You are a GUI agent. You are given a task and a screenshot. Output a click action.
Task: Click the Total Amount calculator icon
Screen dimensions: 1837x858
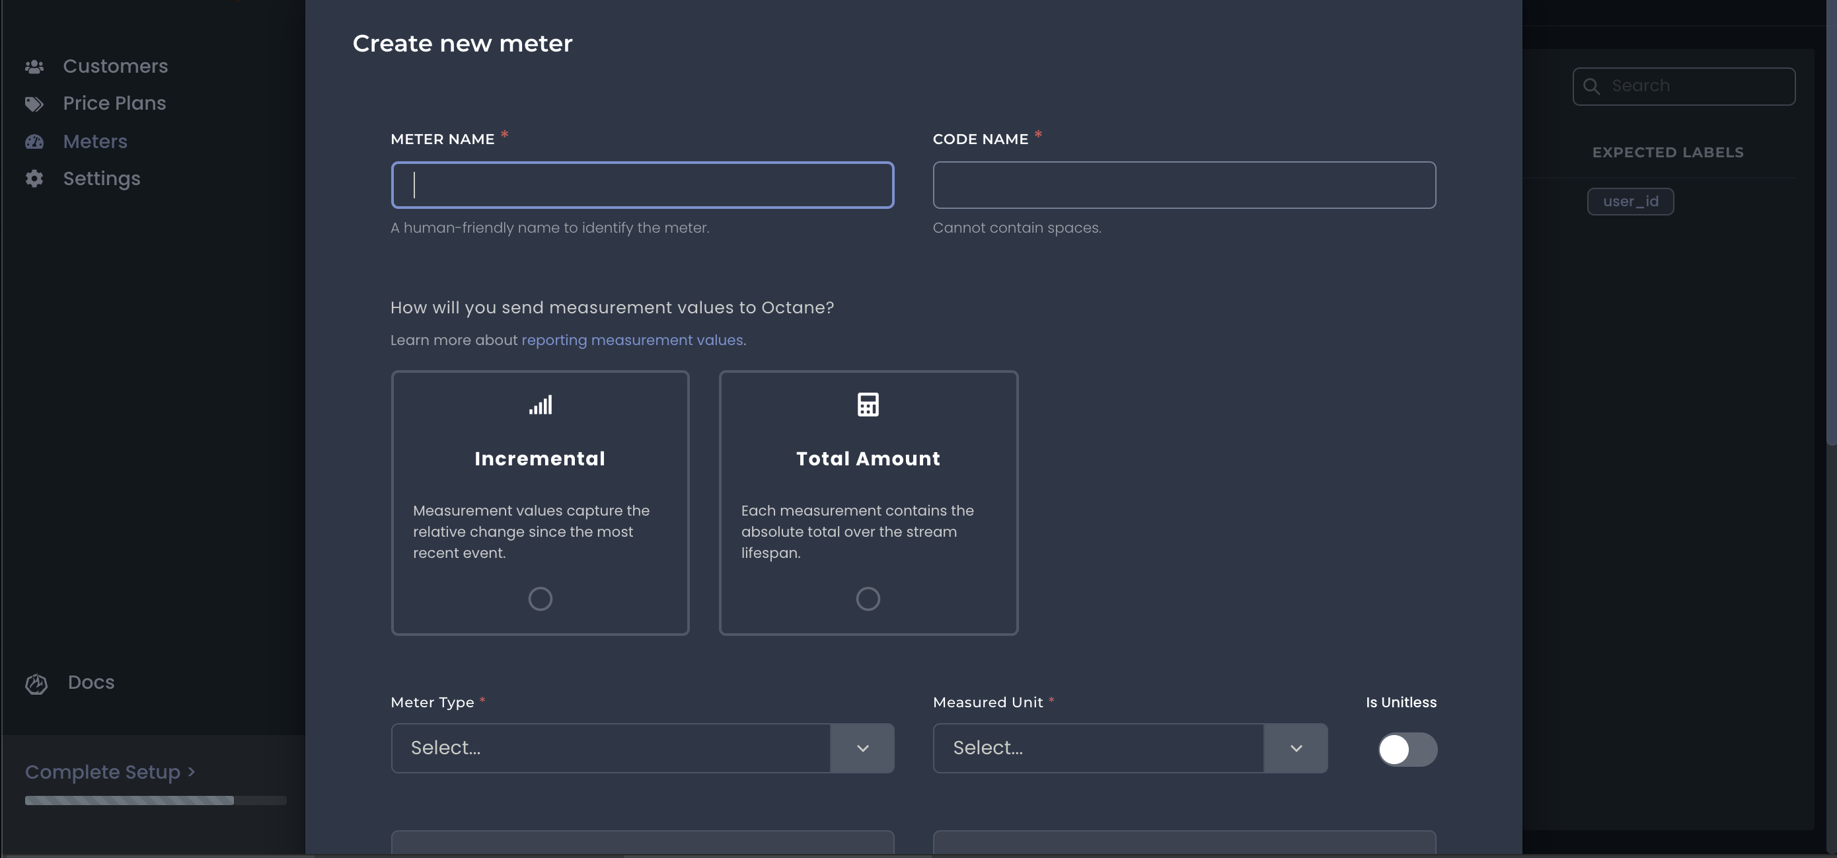click(868, 405)
